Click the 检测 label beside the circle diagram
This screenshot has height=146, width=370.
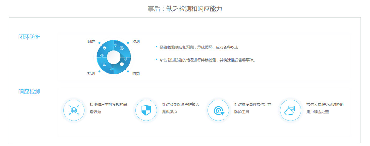tap(91, 73)
